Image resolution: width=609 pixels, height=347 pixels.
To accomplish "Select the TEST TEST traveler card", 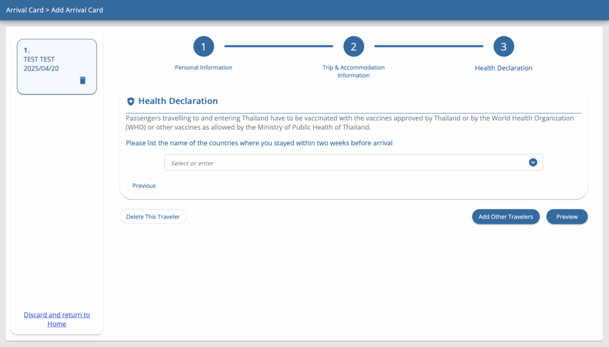I will 56,67.
